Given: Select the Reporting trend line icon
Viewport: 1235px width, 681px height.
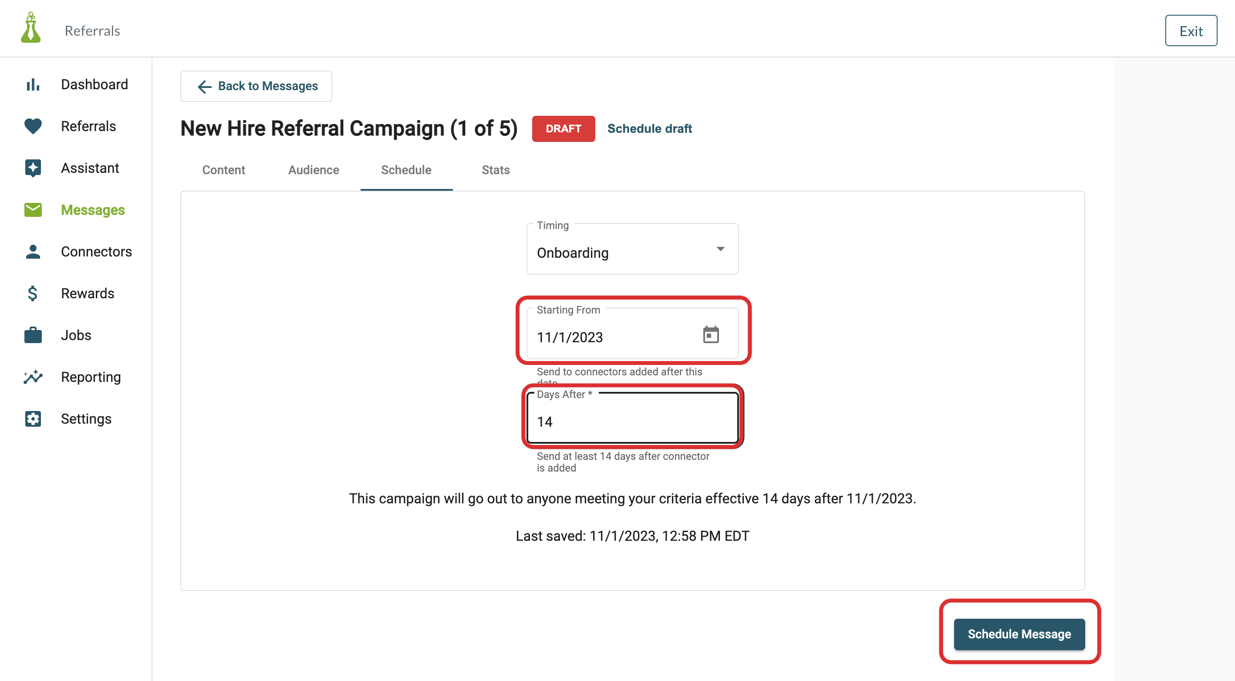Looking at the screenshot, I should [x=33, y=377].
